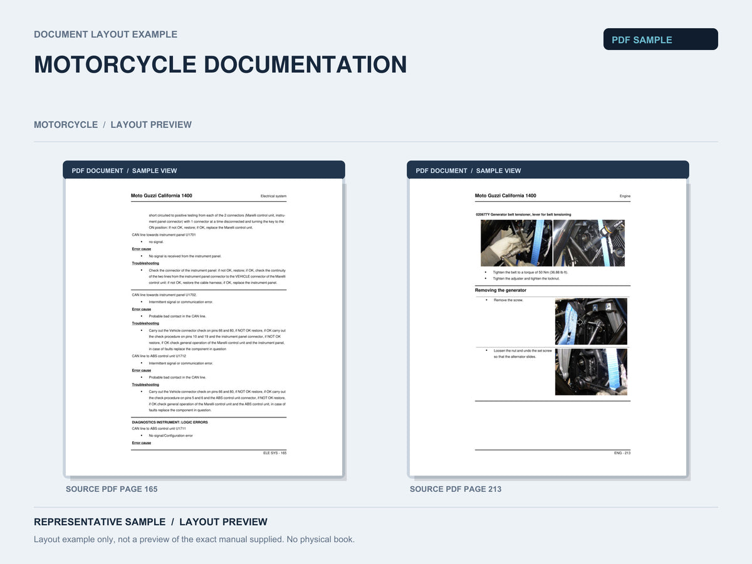
Task: Select the "Electrical system" page header
Action: point(273,196)
